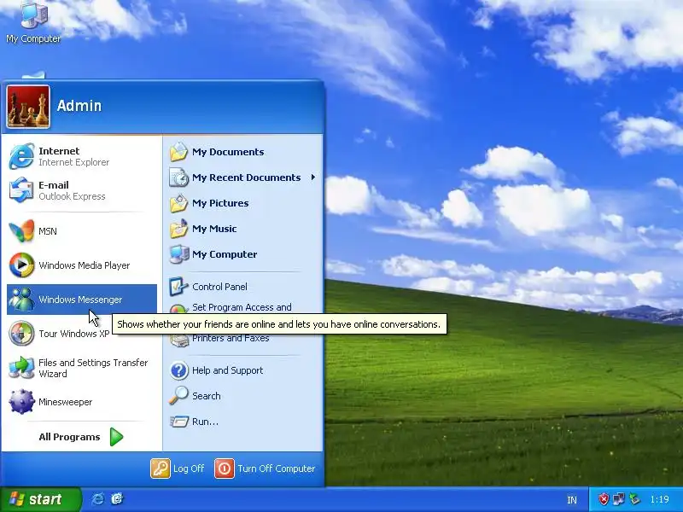Open the highlighted Windows Messenger entry
Screen dimensions: 683x512
(x=81, y=300)
